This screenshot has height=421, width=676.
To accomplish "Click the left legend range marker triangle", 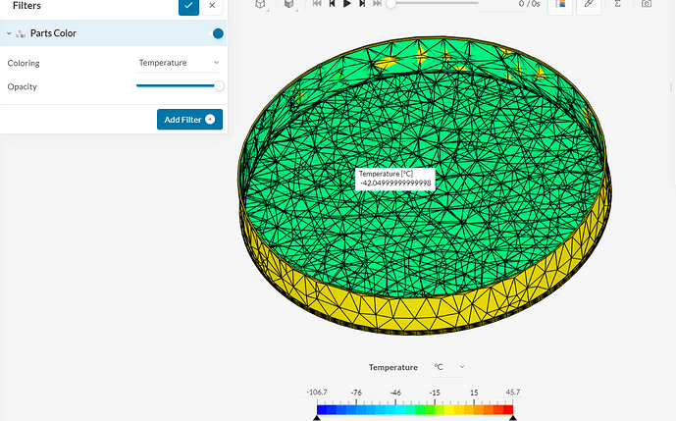I will (317, 418).
